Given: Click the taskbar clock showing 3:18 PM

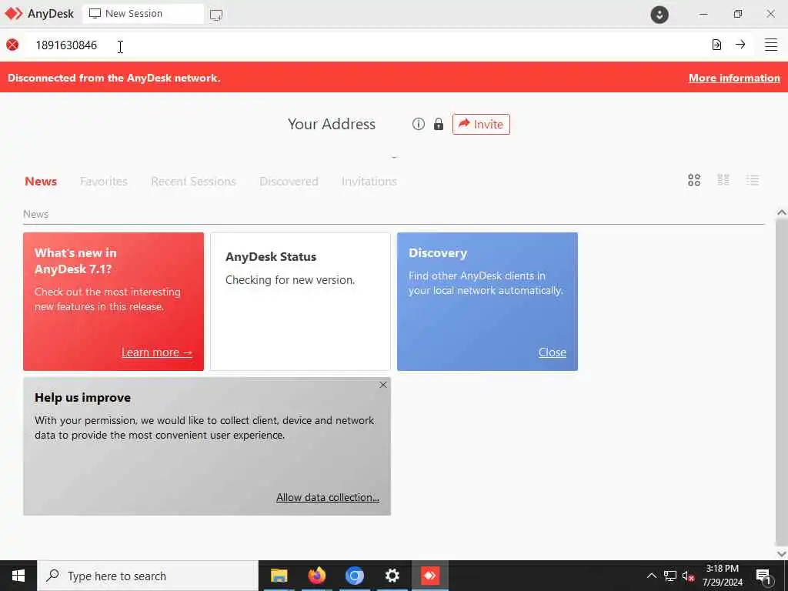Looking at the screenshot, I should coord(722,576).
